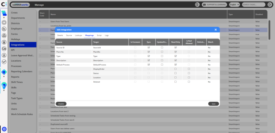Open the blue diamond app icon
The width and height of the screenshot is (275, 133).
[4, 72]
